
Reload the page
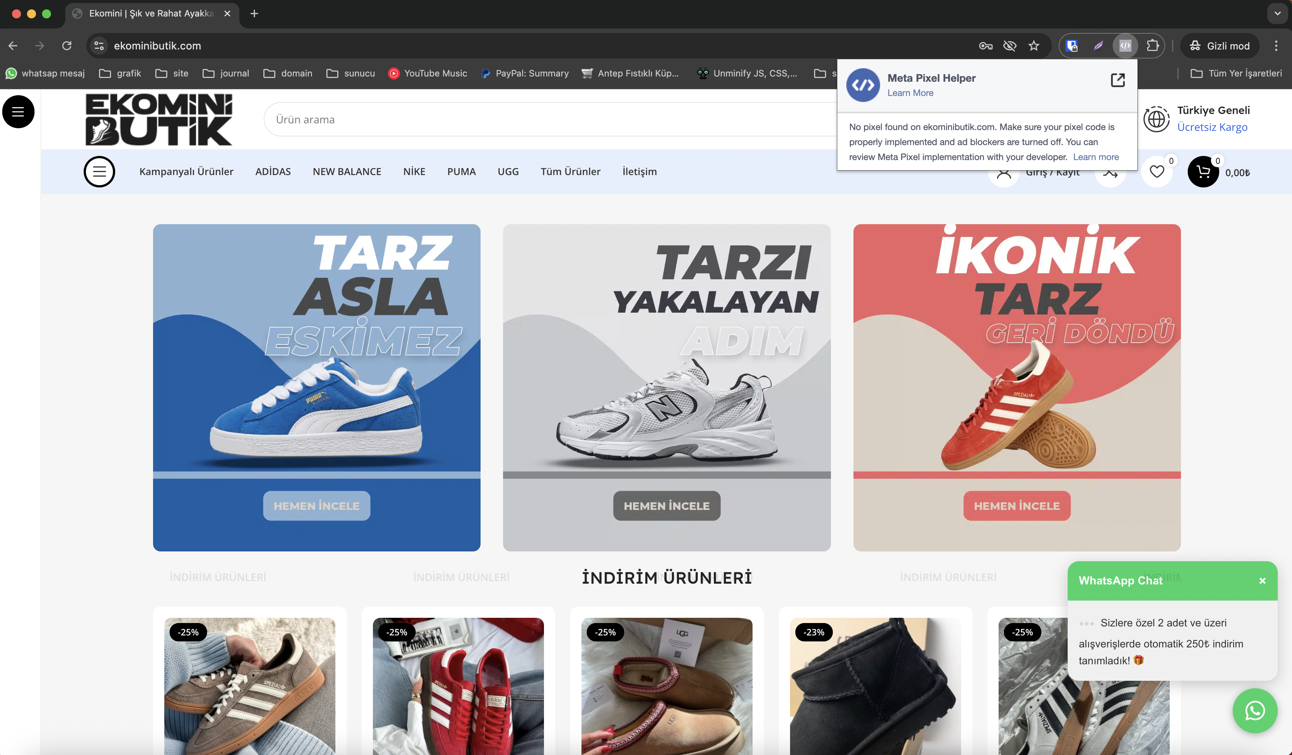[67, 46]
